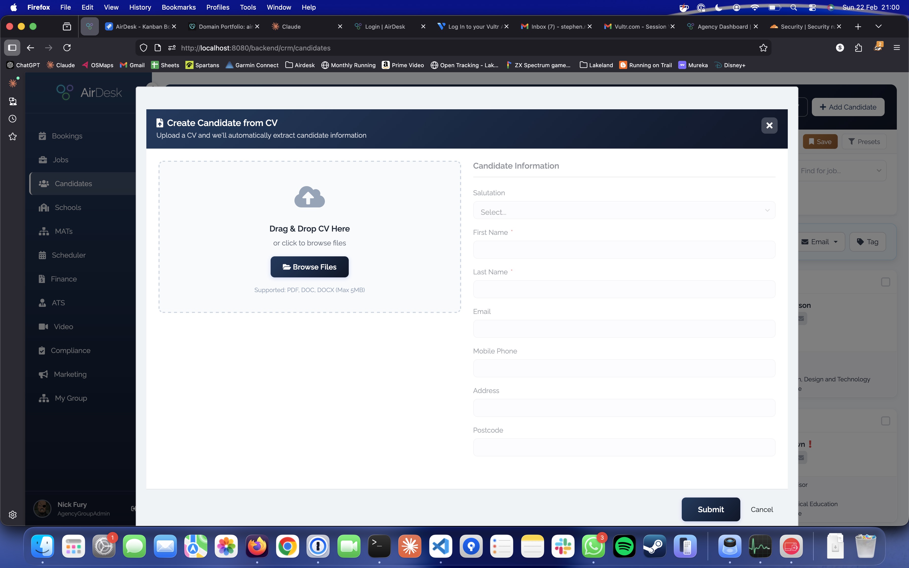Viewport: 909px width, 568px height.
Task: Toggle the checkbox on the lower candidate row
Action: click(x=886, y=421)
